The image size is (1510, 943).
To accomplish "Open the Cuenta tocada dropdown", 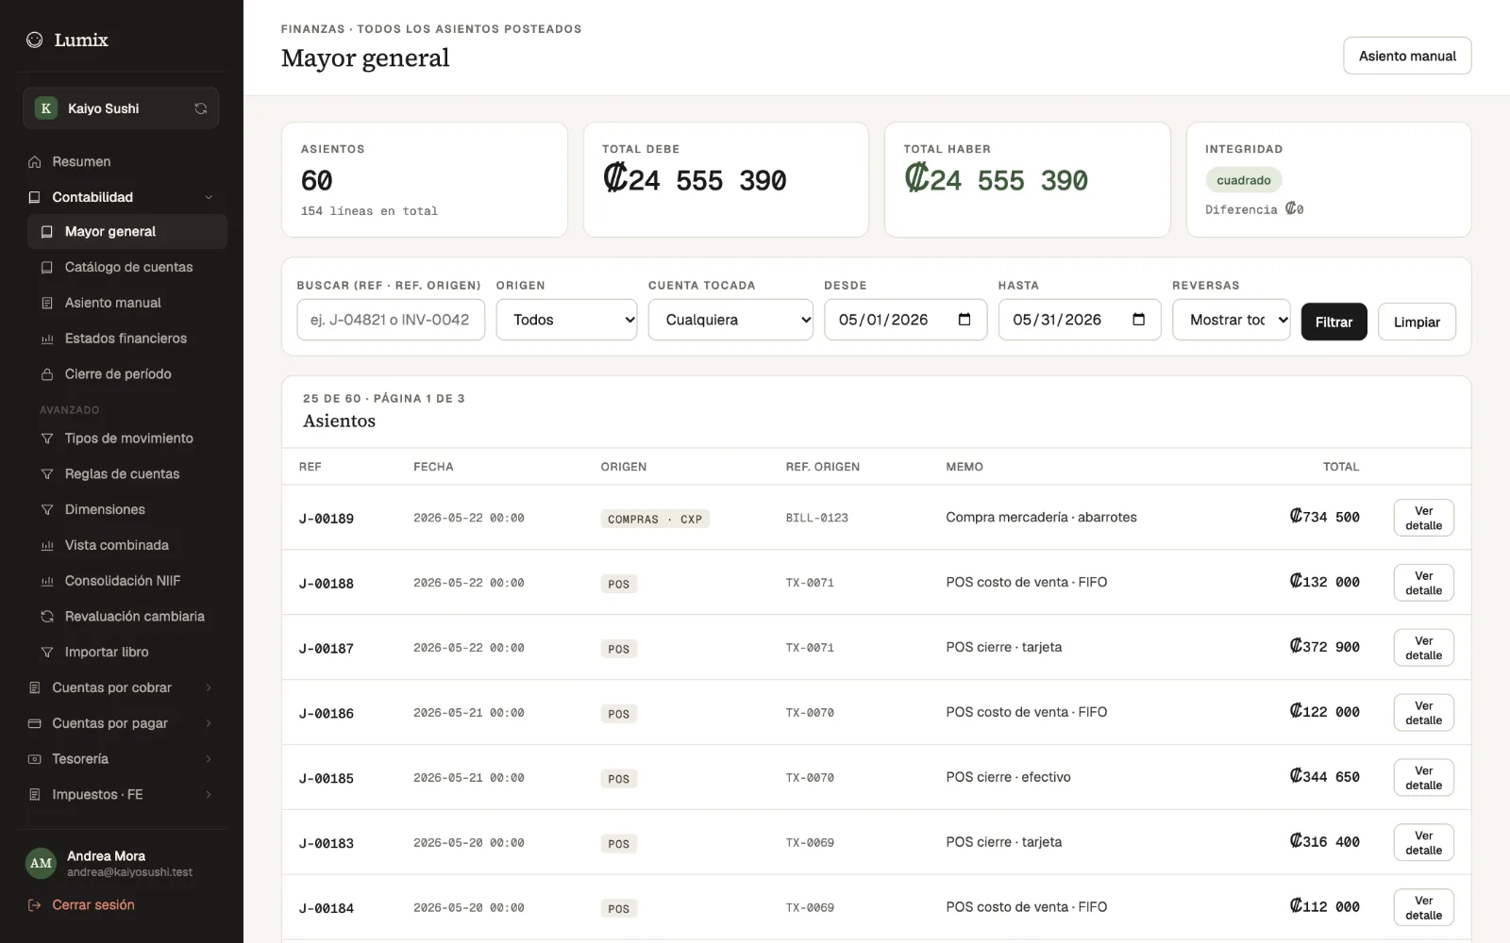I will point(730,320).
